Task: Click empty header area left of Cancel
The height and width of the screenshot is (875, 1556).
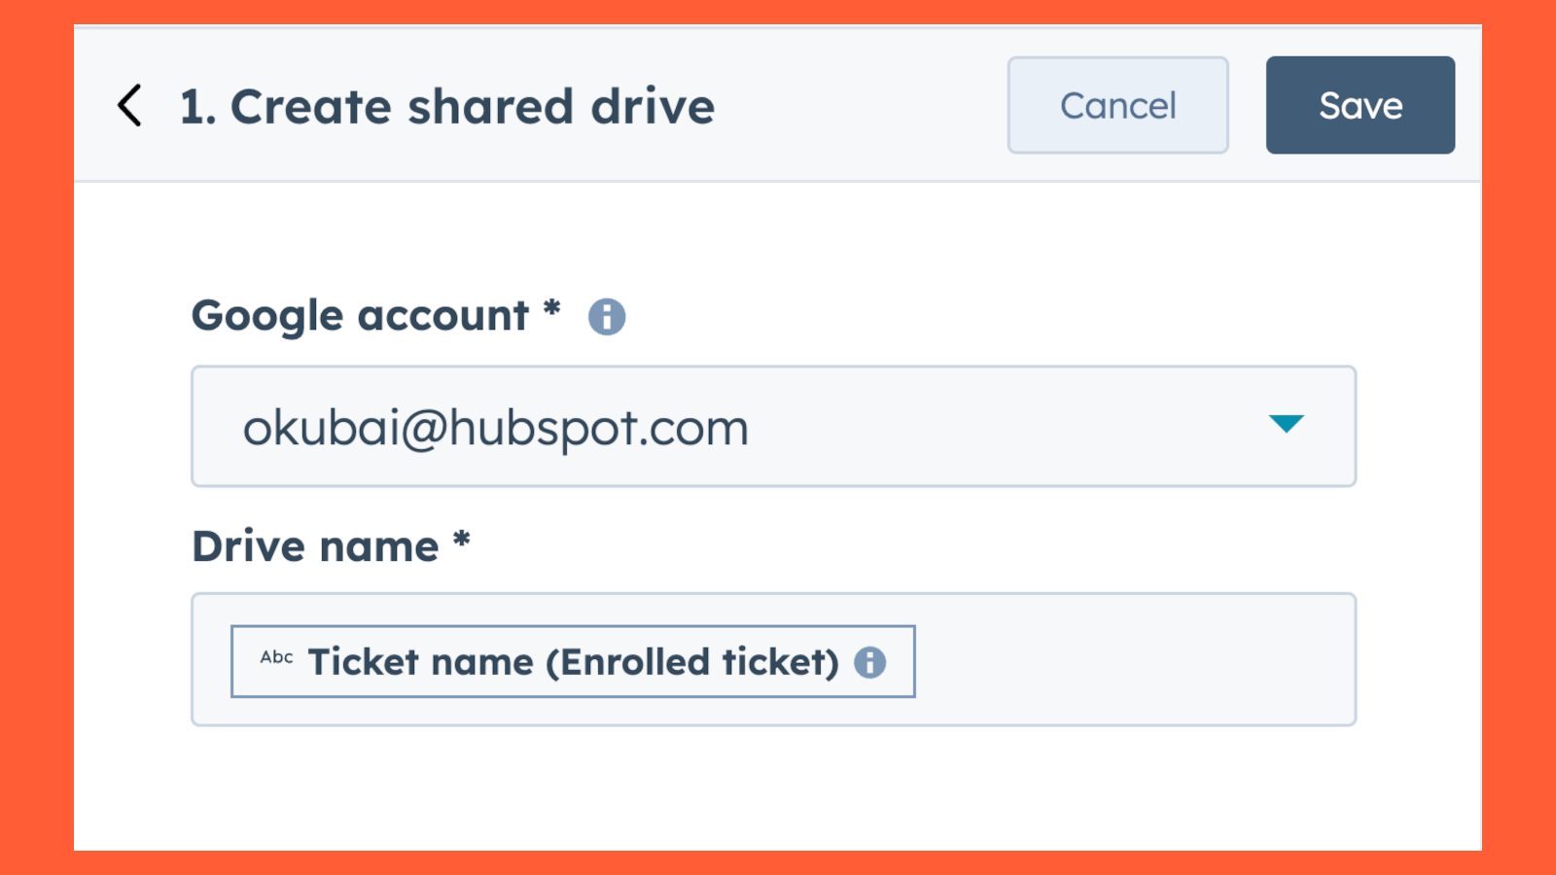Action: [x=861, y=105]
